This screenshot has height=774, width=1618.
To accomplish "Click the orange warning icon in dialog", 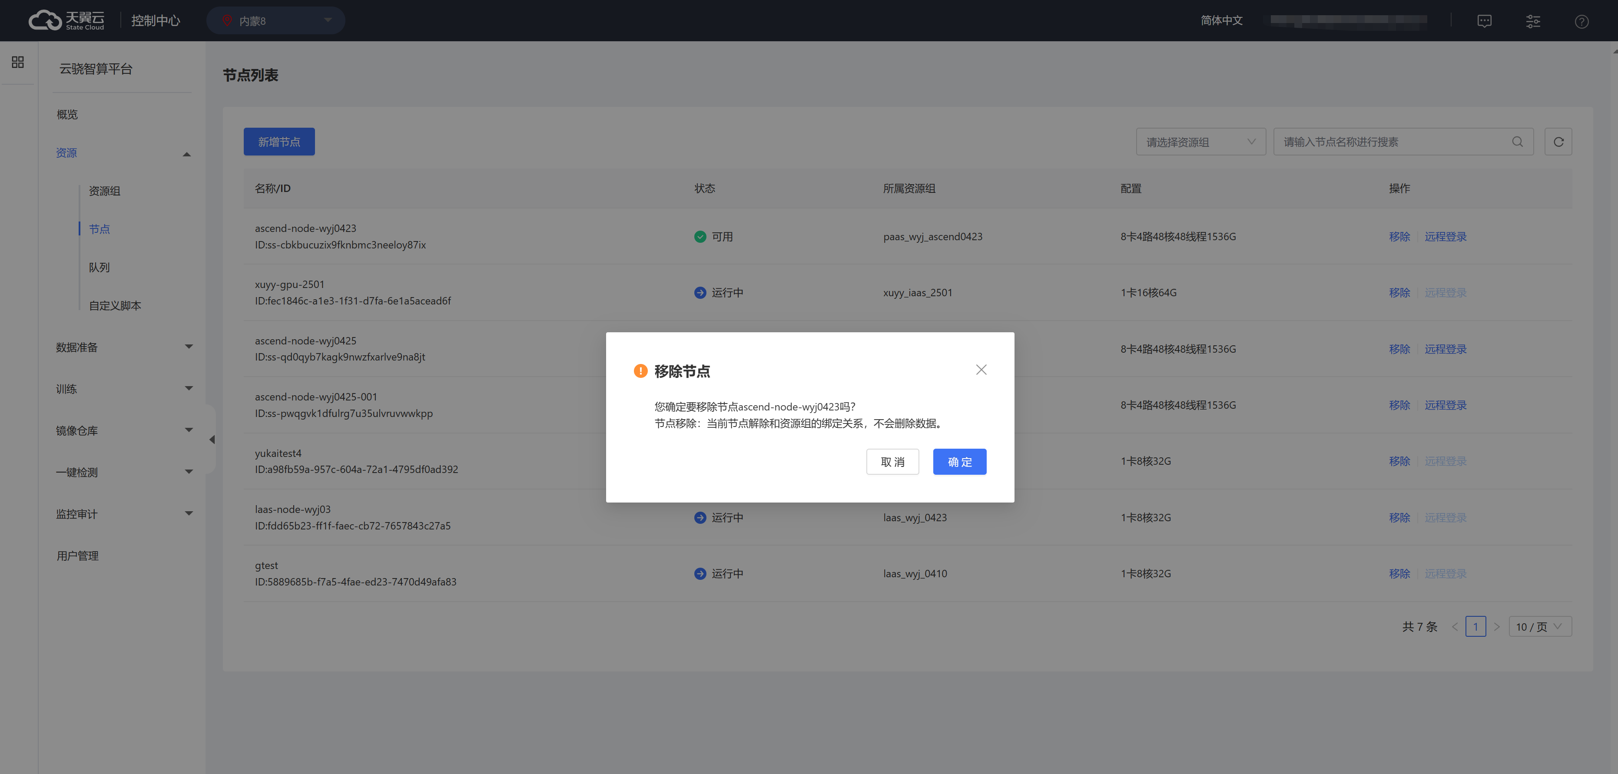I will click(640, 371).
